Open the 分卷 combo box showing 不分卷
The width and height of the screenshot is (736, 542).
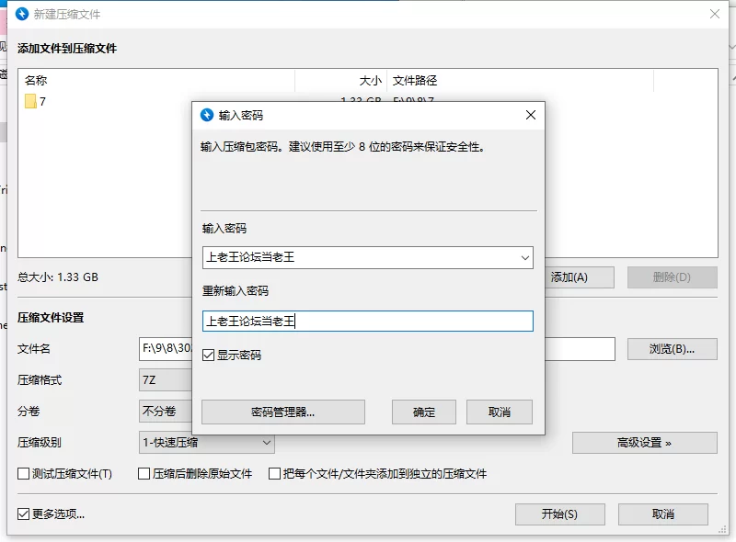[166, 412]
